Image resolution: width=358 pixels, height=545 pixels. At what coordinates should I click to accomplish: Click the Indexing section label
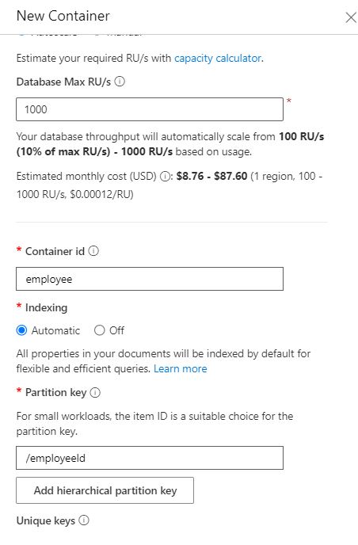click(x=46, y=307)
